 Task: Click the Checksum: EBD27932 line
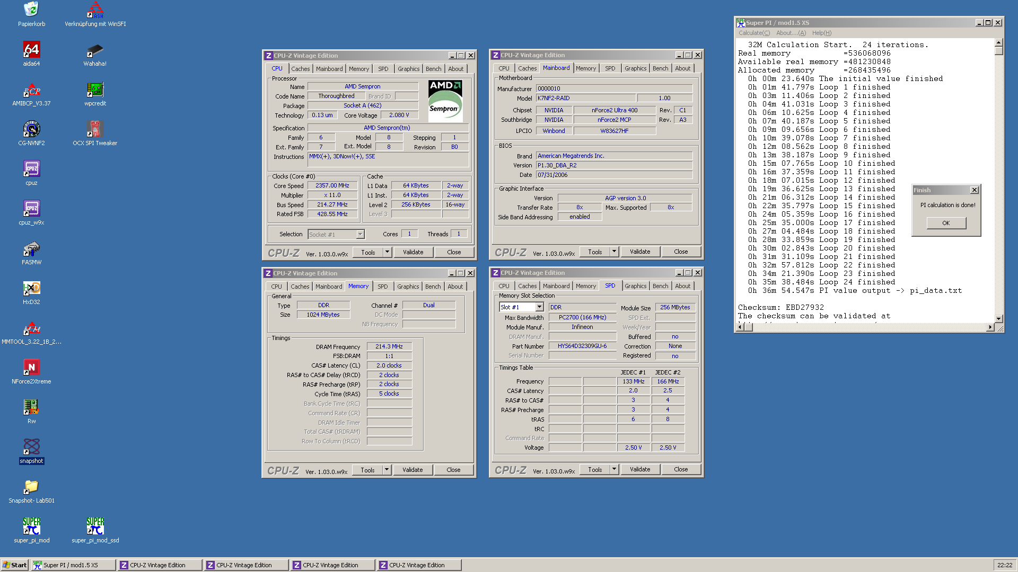pyautogui.click(x=781, y=307)
